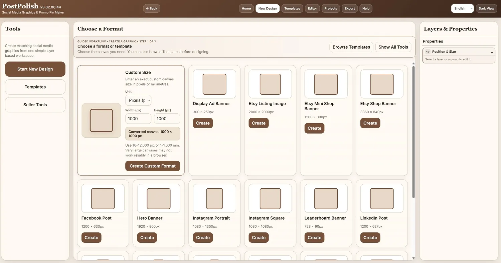Open Seller Tools in the sidebar
Screen dimensions: 501x263
tap(35, 105)
